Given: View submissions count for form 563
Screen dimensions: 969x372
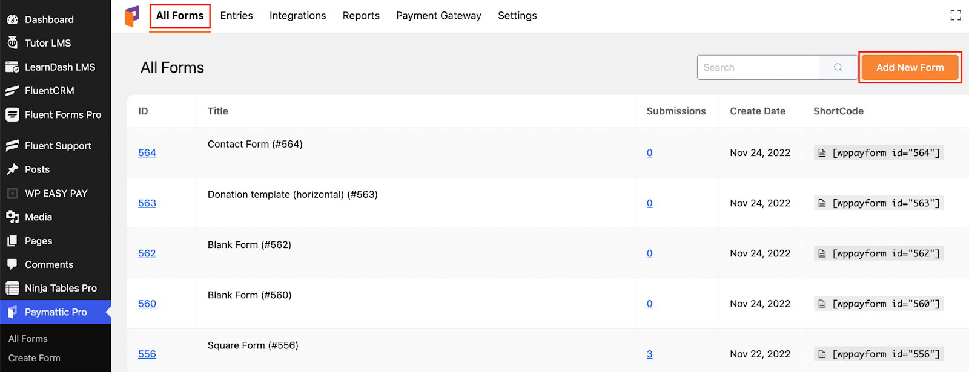Looking at the screenshot, I should click(x=649, y=203).
